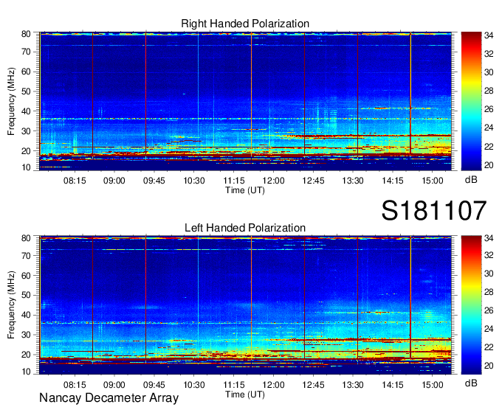Click the dB unit under upper color bar
Image resolution: width=502 pixels, height=407 pixels.
point(471,180)
